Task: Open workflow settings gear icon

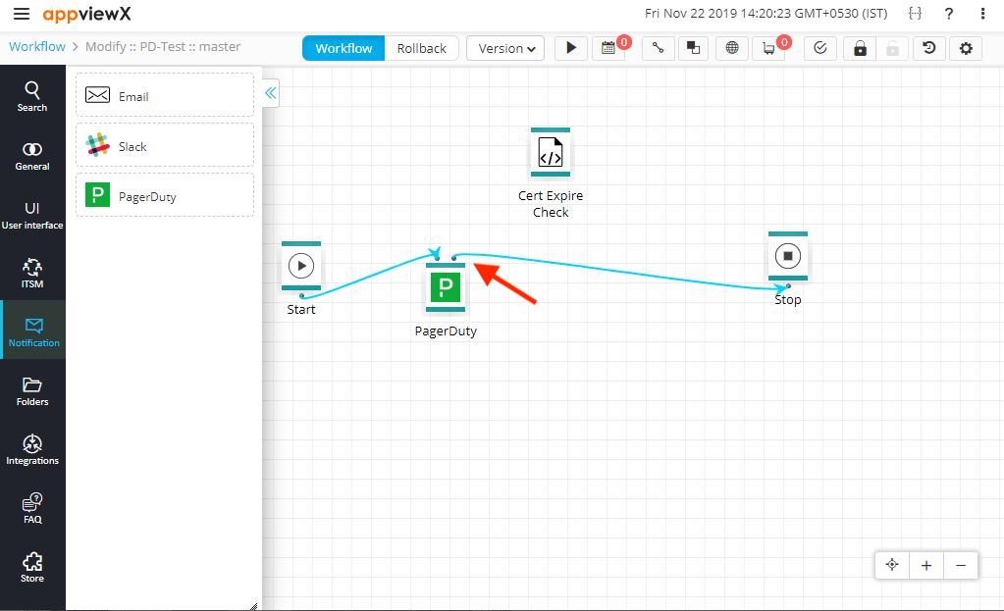Action: 964,48
